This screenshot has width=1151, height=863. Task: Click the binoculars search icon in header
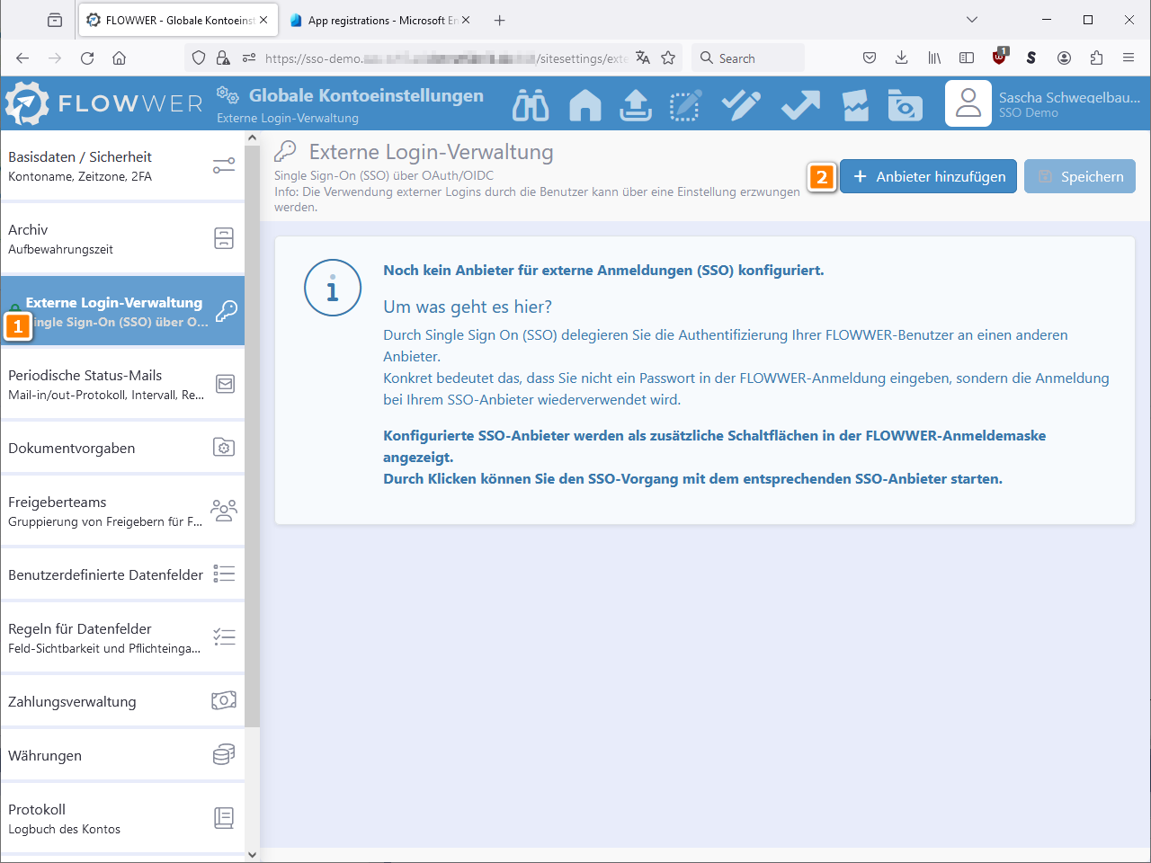tap(531, 105)
